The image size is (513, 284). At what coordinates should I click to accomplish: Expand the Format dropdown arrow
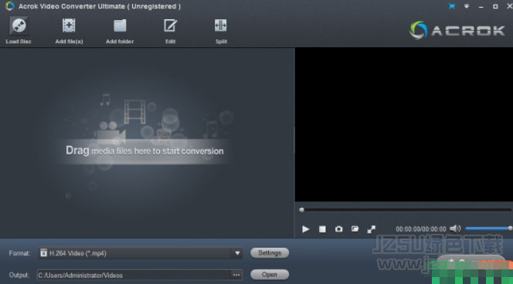click(237, 253)
